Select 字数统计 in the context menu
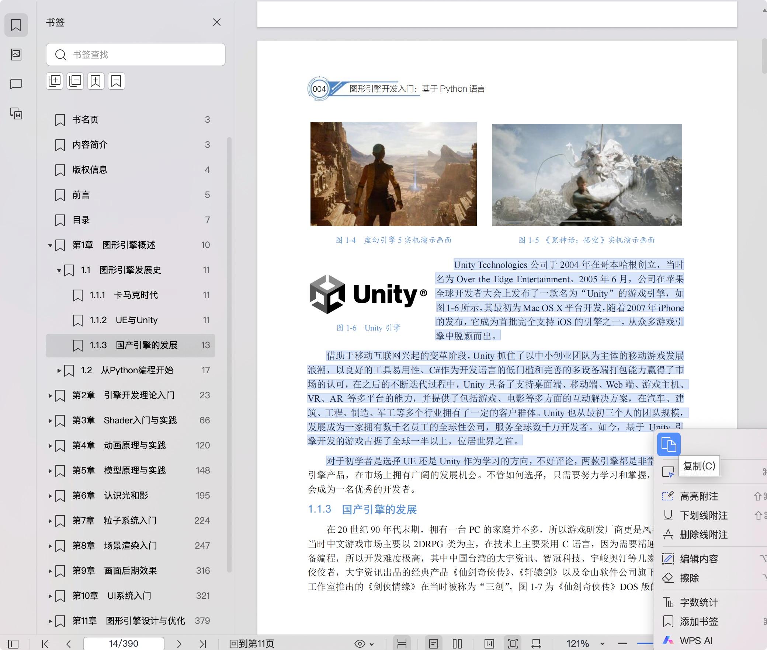The image size is (767, 650). (698, 602)
